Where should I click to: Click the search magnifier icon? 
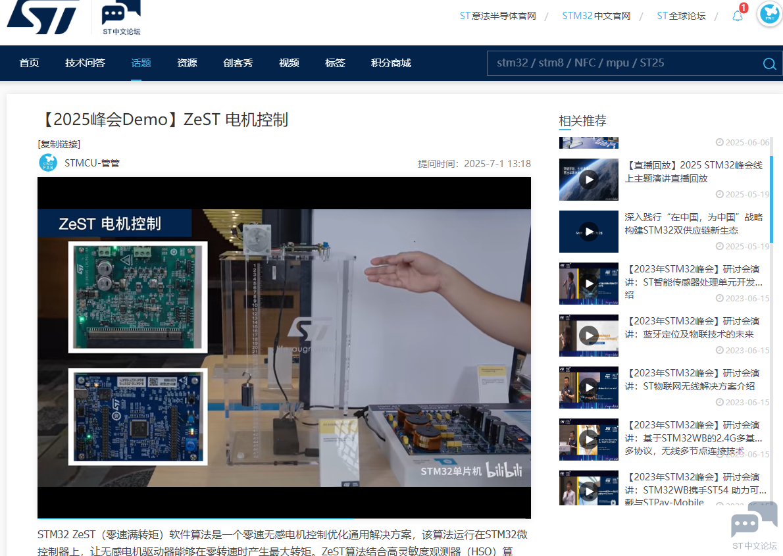pos(769,63)
